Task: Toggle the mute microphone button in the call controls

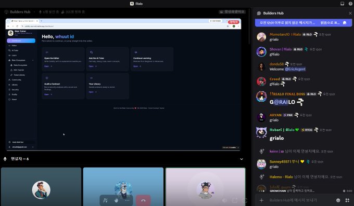Action: [105, 200]
